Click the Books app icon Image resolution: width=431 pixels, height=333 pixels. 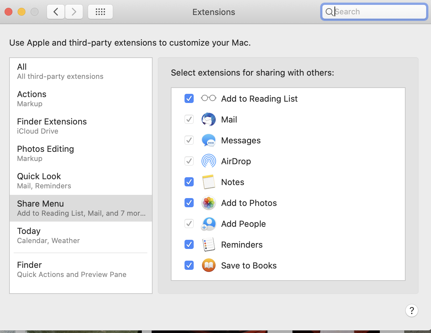coord(209,265)
